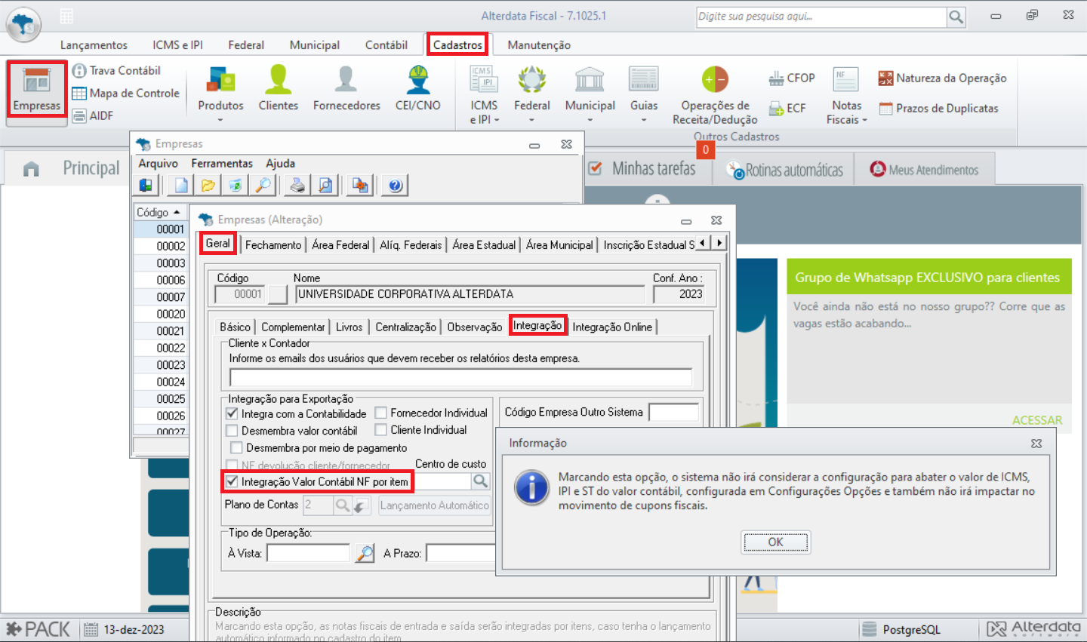
Task: Open the ECF registry
Action: (787, 109)
